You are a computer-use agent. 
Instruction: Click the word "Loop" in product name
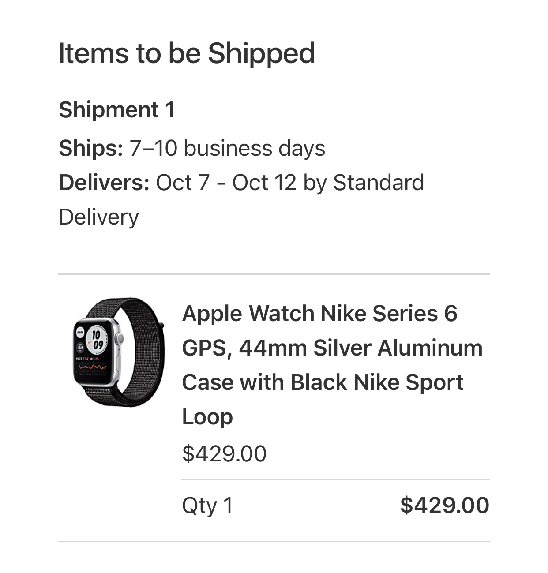click(207, 417)
